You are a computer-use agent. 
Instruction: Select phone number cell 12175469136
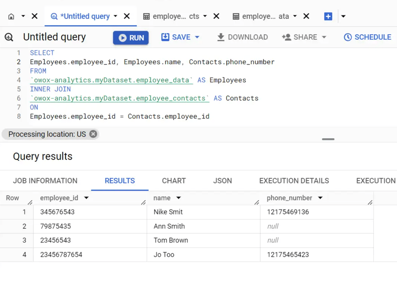pos(317,212)
